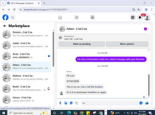Click Pallavi's small avatar beside last message
The height and width of the screenshot is (115, 155).
coord(61,93)
